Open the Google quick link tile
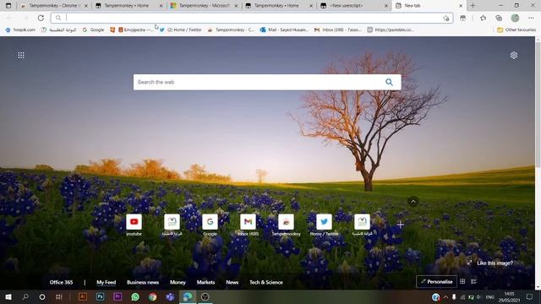The width and height of the screenshot is (541, 304). pos(210,221)
